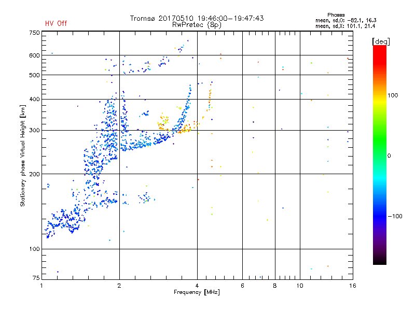Click the 'RwPretec (8p)' subtitle

197,25
